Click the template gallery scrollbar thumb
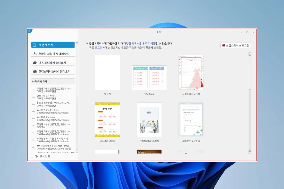The height and width of the screenshot is (189, 284). tap(250, 72)
